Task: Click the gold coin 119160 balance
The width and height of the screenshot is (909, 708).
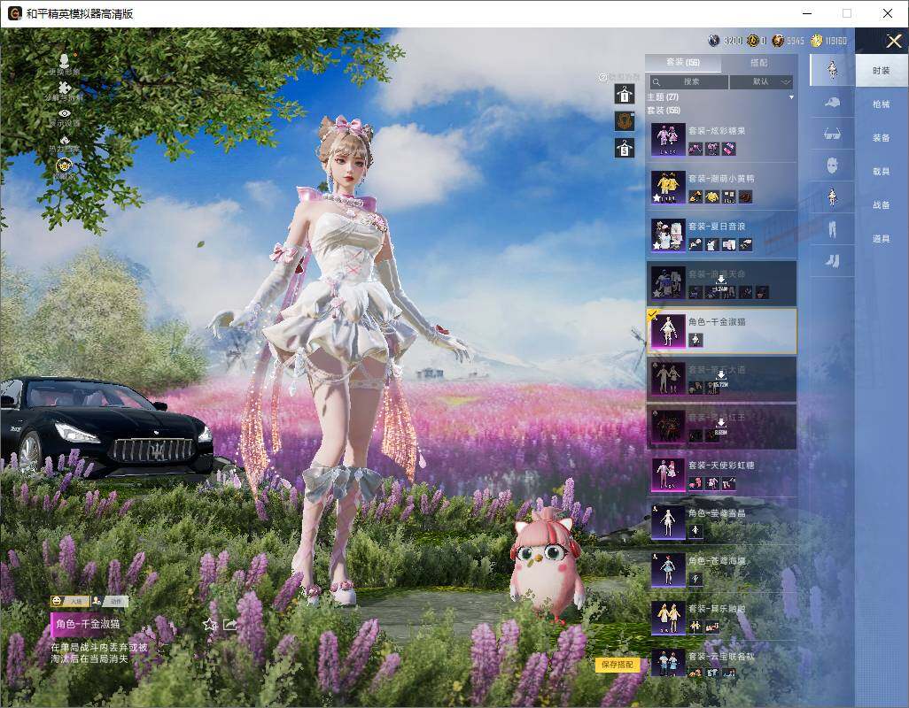Action: (x=829, y=41)
